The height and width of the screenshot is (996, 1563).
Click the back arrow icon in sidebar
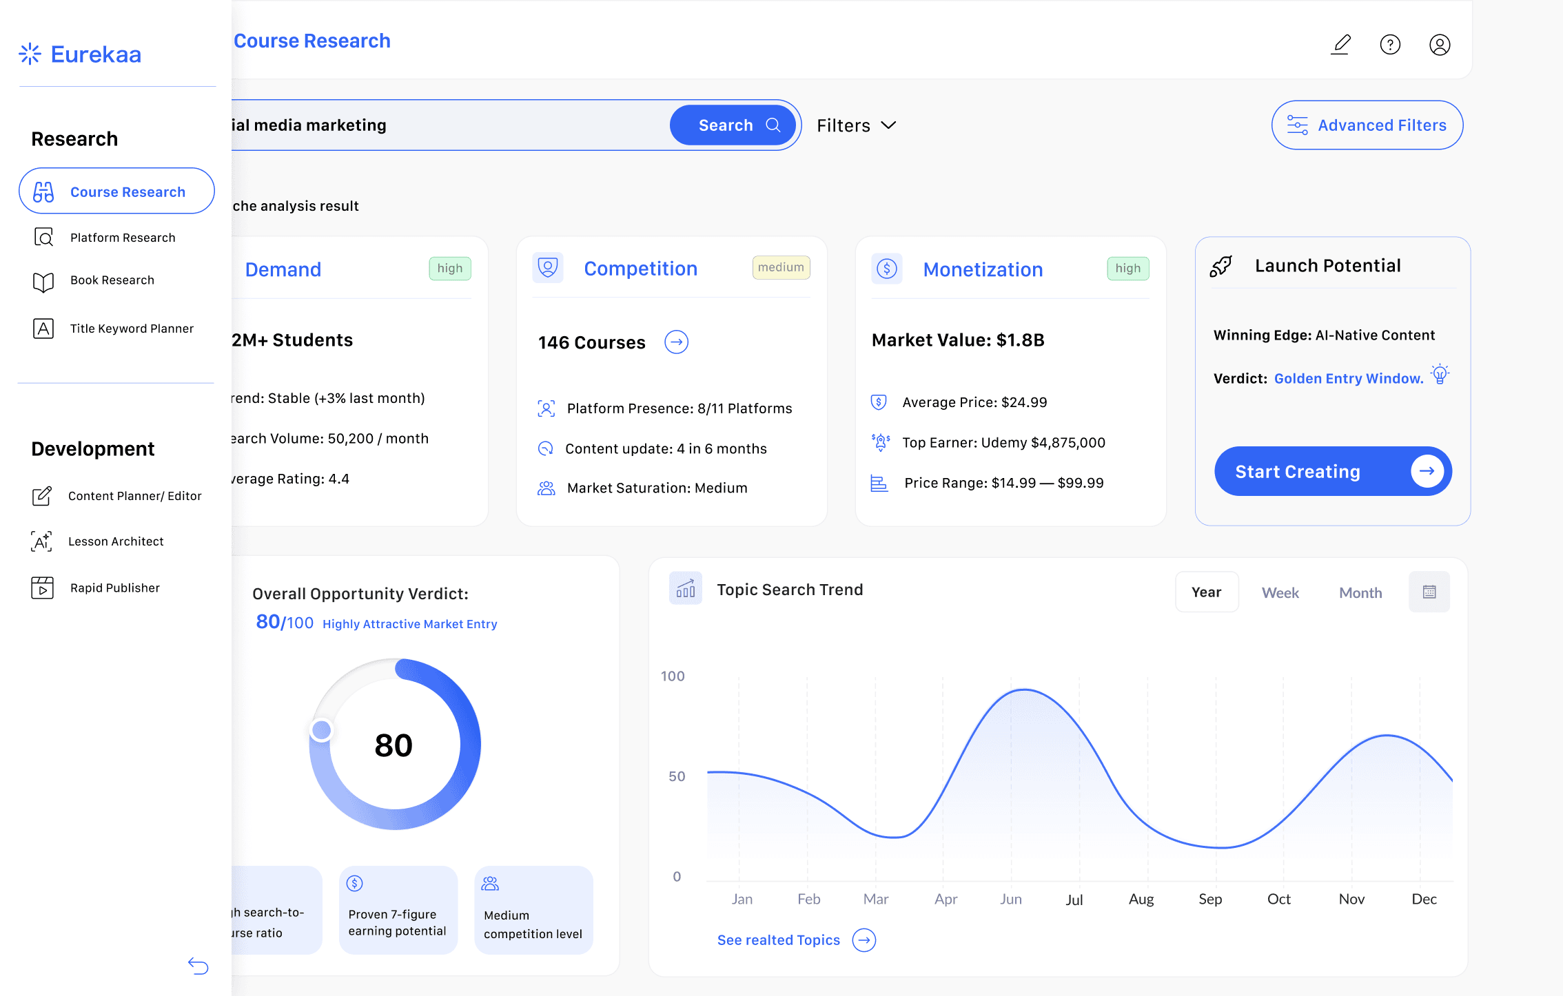coord(198,966)
